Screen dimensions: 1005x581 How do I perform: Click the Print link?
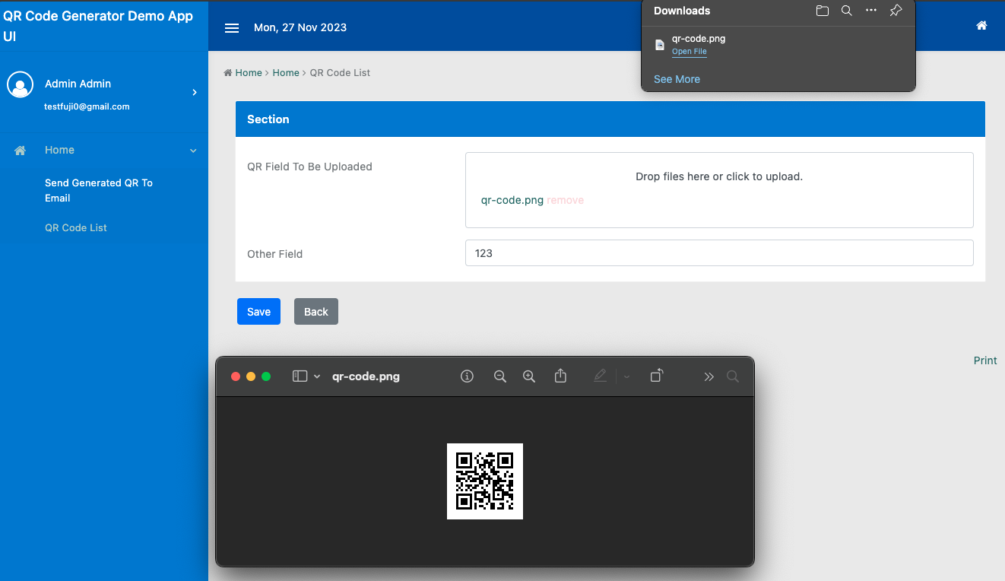pos(985,360)
